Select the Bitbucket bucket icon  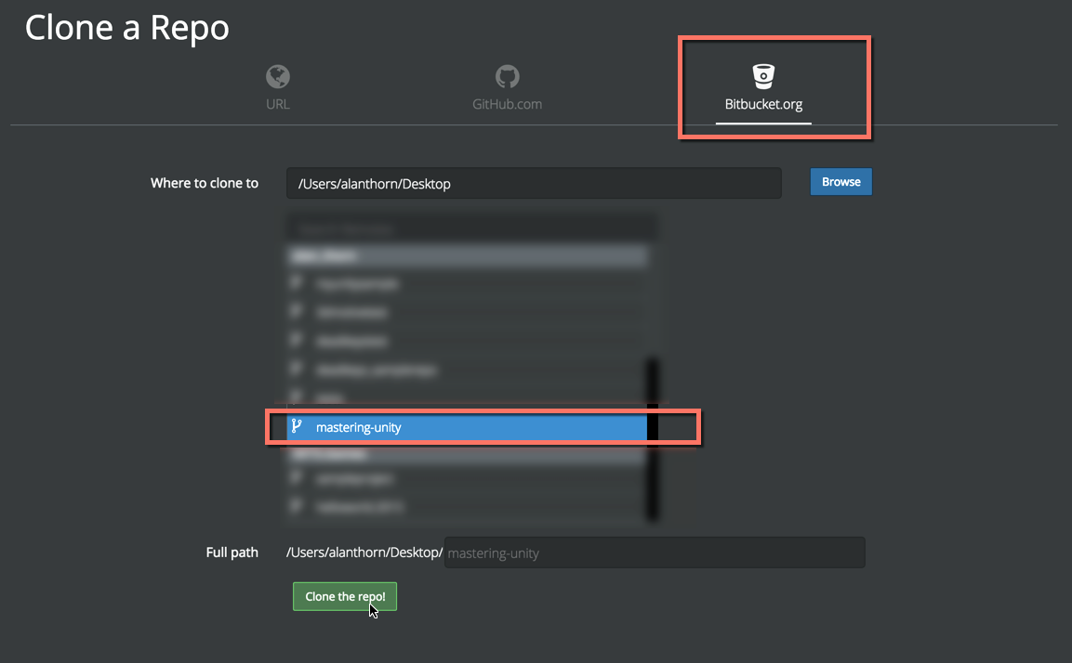pos(763,76)
